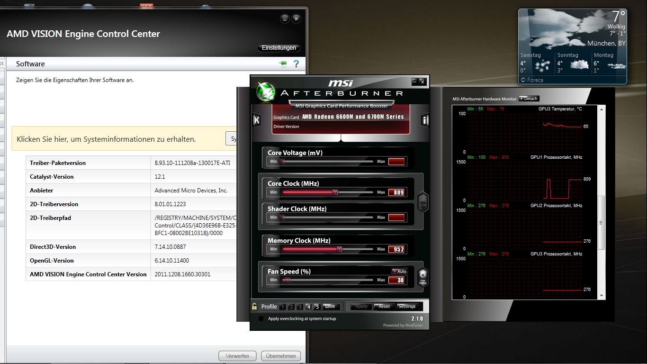Click the Core Voltage value box
The height and width of the screenshot is (364, 647).
[x=396, y=162]
